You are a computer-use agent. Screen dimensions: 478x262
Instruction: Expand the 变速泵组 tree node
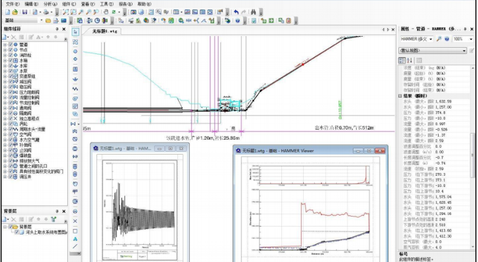[5, 76]
